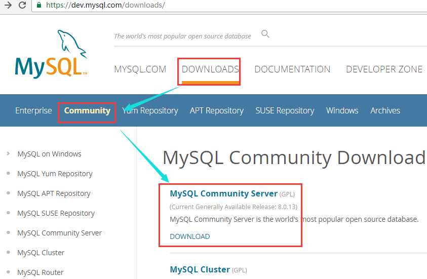Select Enterprise in the blue submenu

coord(33,110)
